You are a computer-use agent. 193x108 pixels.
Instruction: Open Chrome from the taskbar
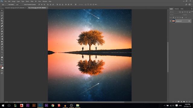coord(53,105)
